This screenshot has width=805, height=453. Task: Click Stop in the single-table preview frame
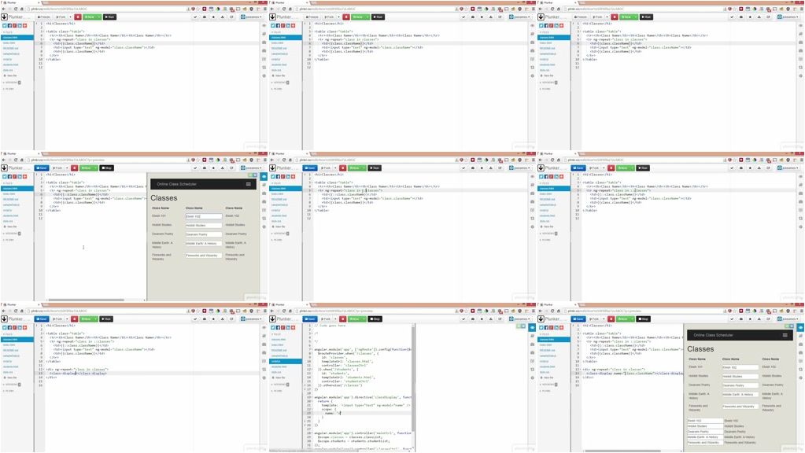(106, 168)
